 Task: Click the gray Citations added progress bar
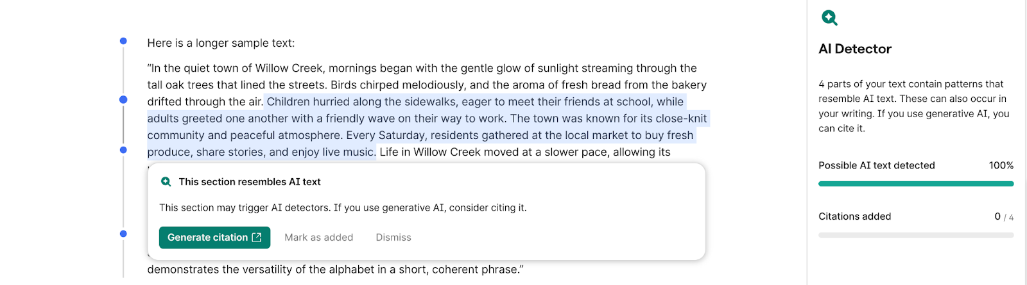(915, 235)
